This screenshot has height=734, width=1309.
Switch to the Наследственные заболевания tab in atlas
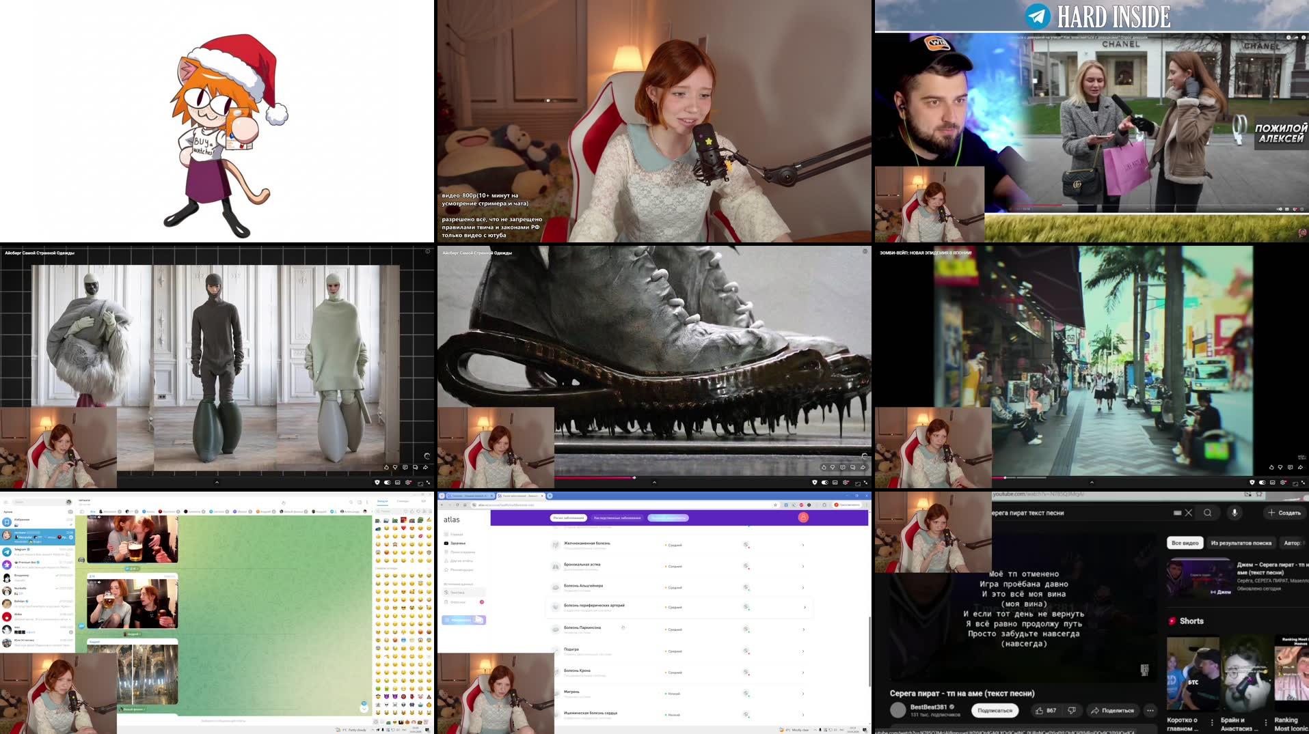pos(618,518)
